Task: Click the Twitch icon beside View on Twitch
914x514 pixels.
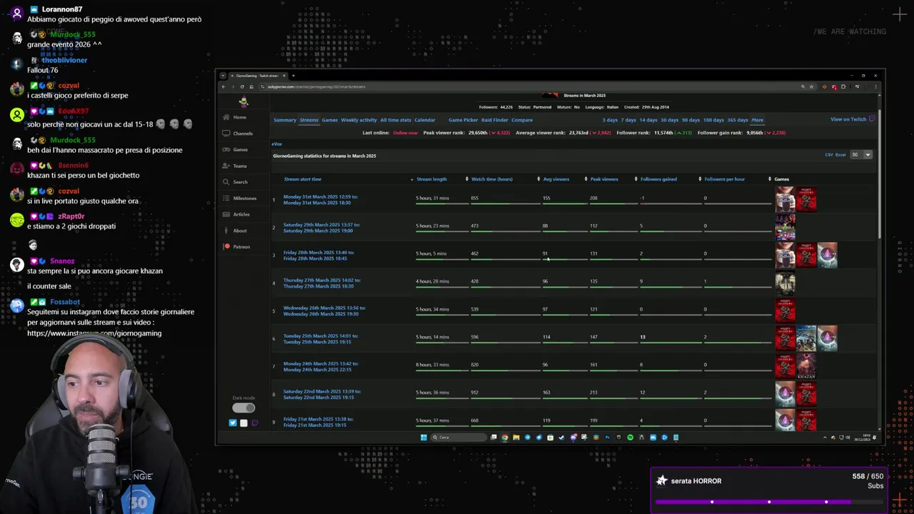Action: (x=872, y=119)
